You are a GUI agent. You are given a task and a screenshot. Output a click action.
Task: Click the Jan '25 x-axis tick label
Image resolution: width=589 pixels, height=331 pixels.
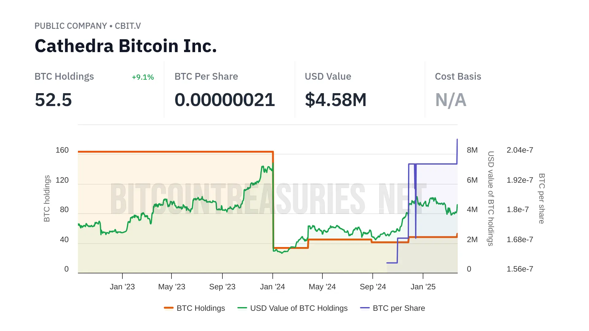[423, 287]
